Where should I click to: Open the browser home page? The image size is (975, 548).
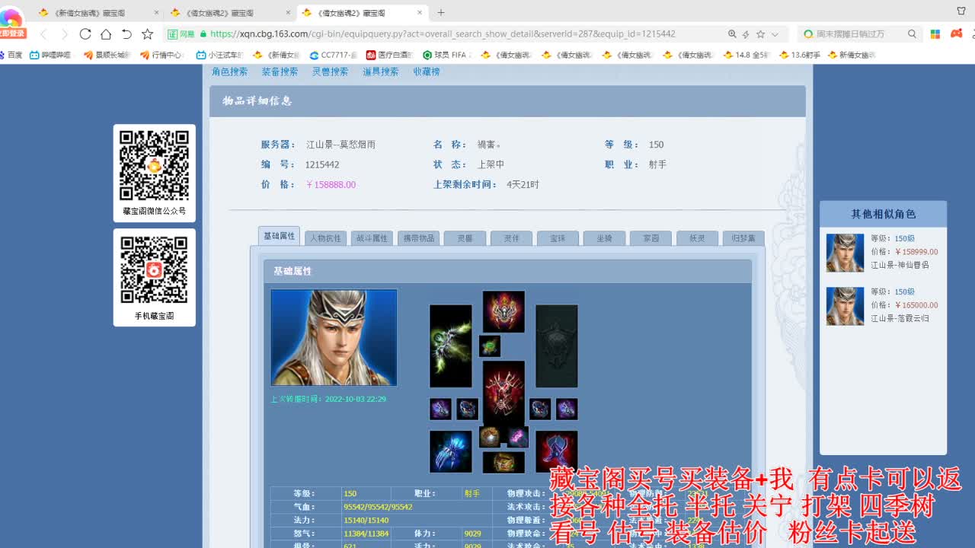pyautogui.click(x=106, y=34)
